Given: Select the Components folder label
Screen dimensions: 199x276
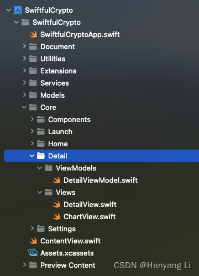Looking at the screenshot, I should click(x=69, y=120).
